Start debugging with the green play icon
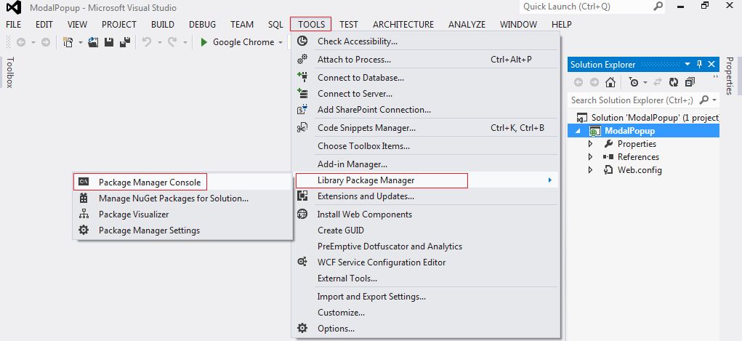The image size is (742, 341). 204,42
